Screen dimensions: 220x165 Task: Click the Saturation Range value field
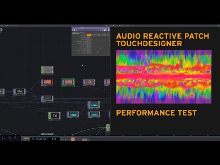click(x=89, y=41)
